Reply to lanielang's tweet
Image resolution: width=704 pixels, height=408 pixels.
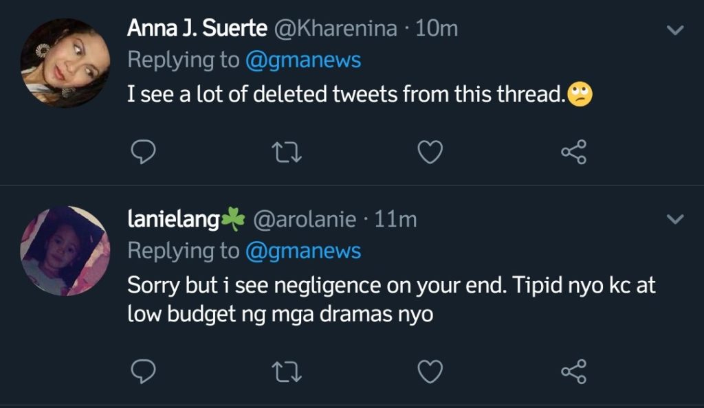pyautogui.click(x=142, y=372)
